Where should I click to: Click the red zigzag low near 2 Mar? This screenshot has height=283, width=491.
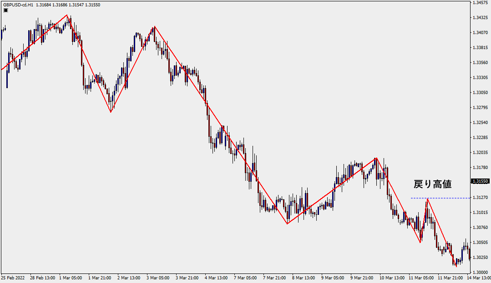pyautogui.click(x=111, y=112)
